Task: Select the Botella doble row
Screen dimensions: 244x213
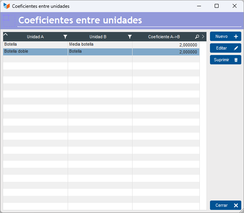Action: click(x=35, y=51)
